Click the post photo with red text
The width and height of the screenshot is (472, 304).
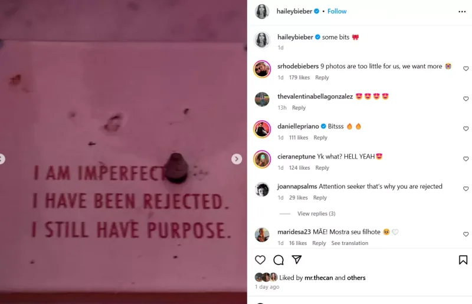[123, 152]
